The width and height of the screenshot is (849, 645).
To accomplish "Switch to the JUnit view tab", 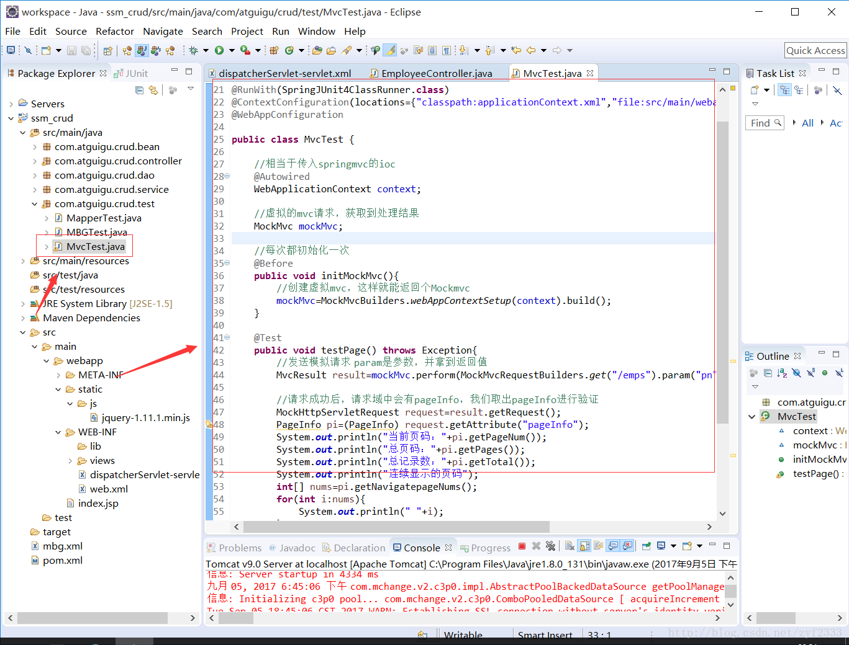I will point(132,73).
